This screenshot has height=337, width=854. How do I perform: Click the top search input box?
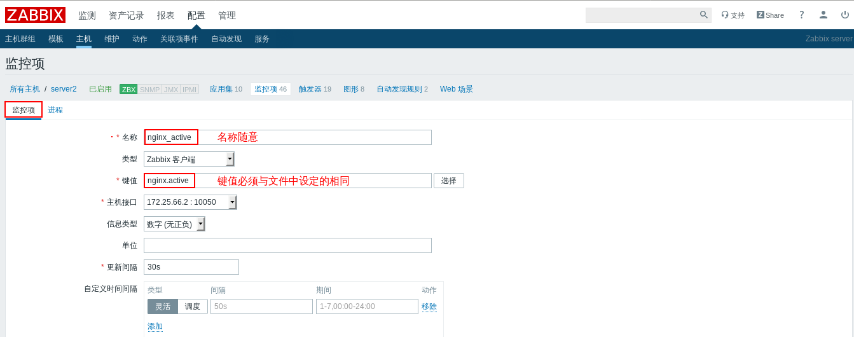pyautogui.click(x=642, y=15)
